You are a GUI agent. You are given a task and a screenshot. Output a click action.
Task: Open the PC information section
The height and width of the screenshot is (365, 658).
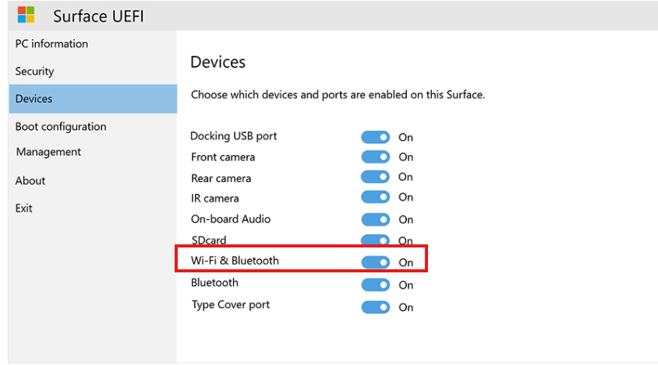51,44
